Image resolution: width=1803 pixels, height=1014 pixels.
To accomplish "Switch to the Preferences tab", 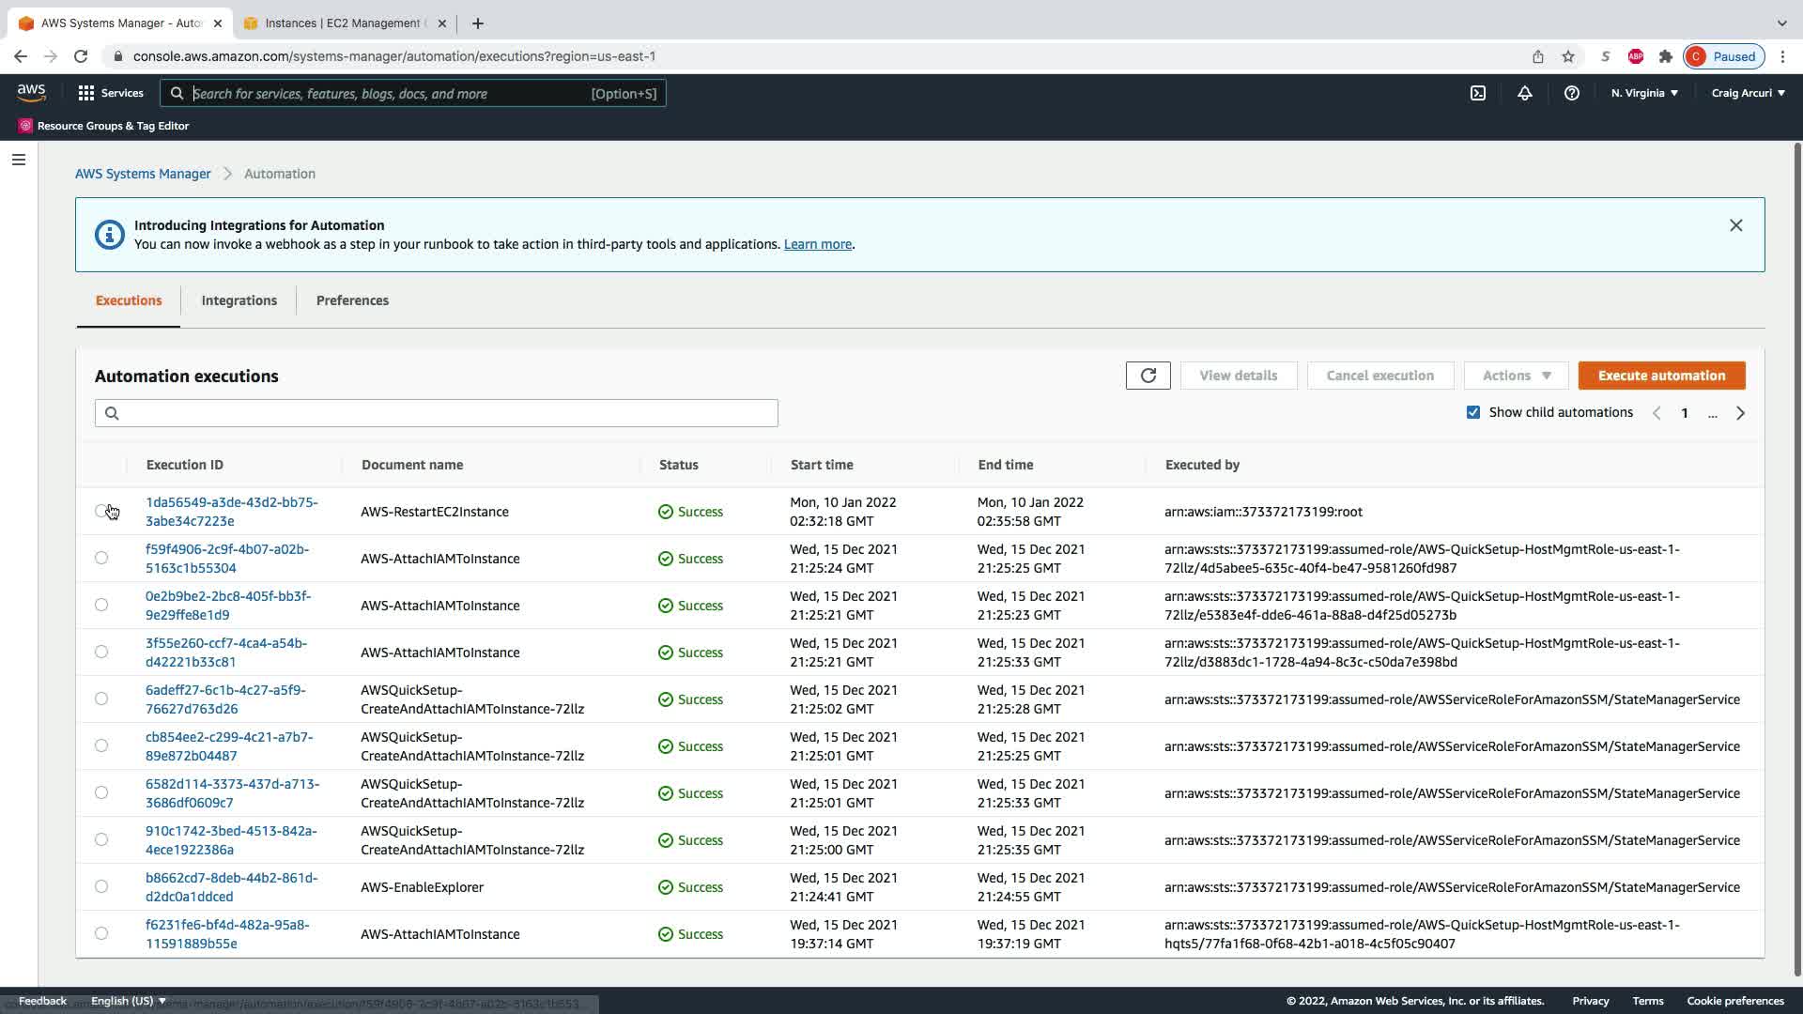I will 352,300.
